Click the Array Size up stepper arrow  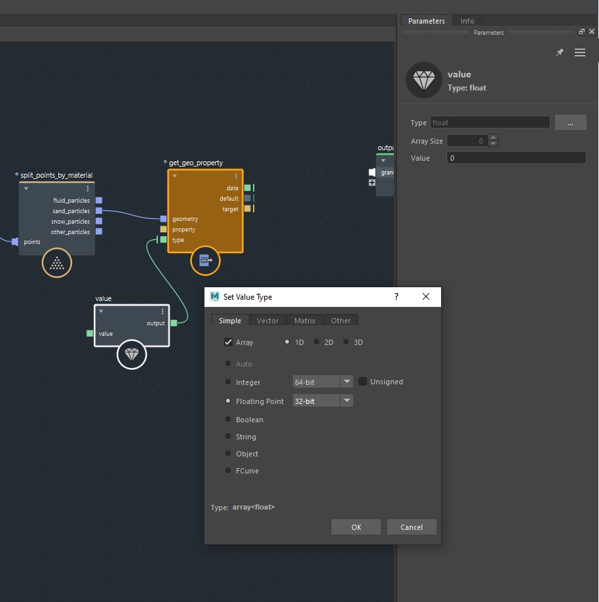pos(493,136)
